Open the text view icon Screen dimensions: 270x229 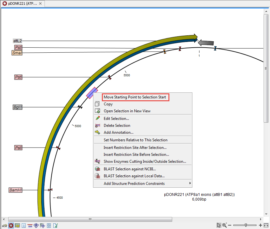click(23, 225)
